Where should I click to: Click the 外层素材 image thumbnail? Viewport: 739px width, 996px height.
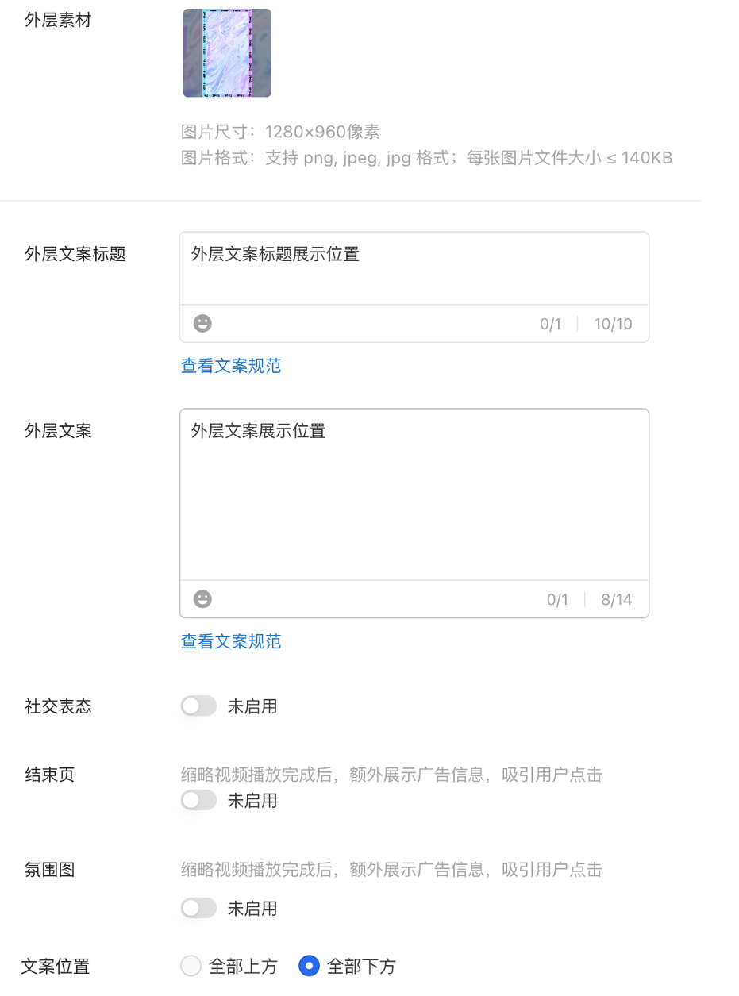coord(227,53)
